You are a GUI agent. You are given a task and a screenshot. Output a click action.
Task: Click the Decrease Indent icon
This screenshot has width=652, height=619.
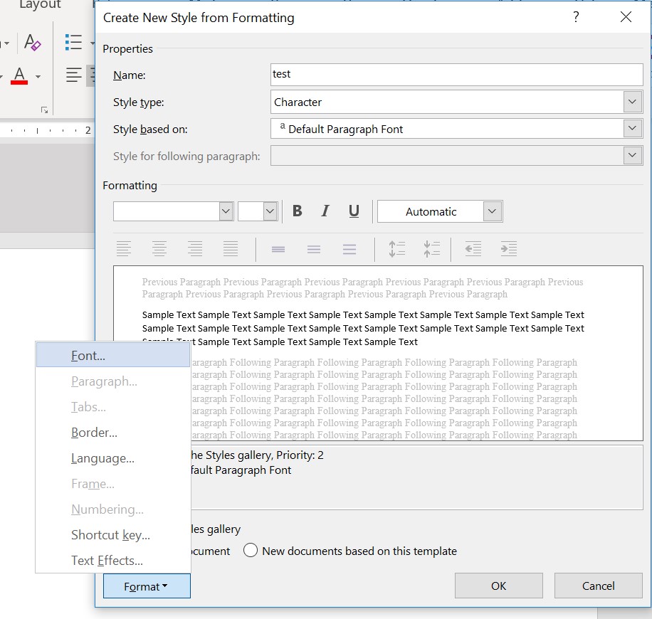(x=473, y=249)
